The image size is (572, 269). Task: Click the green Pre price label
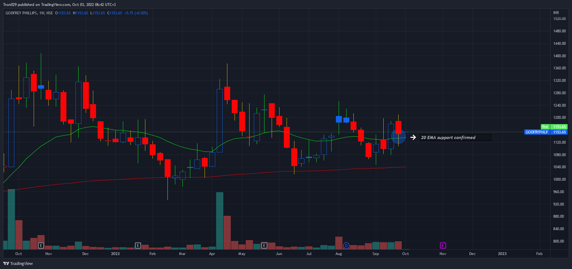pos(545,127)
